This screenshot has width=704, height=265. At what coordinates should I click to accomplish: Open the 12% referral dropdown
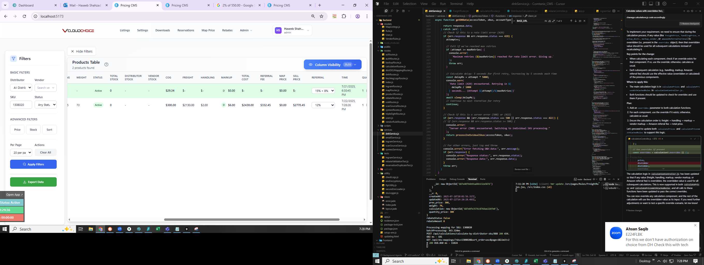point(323,105)
